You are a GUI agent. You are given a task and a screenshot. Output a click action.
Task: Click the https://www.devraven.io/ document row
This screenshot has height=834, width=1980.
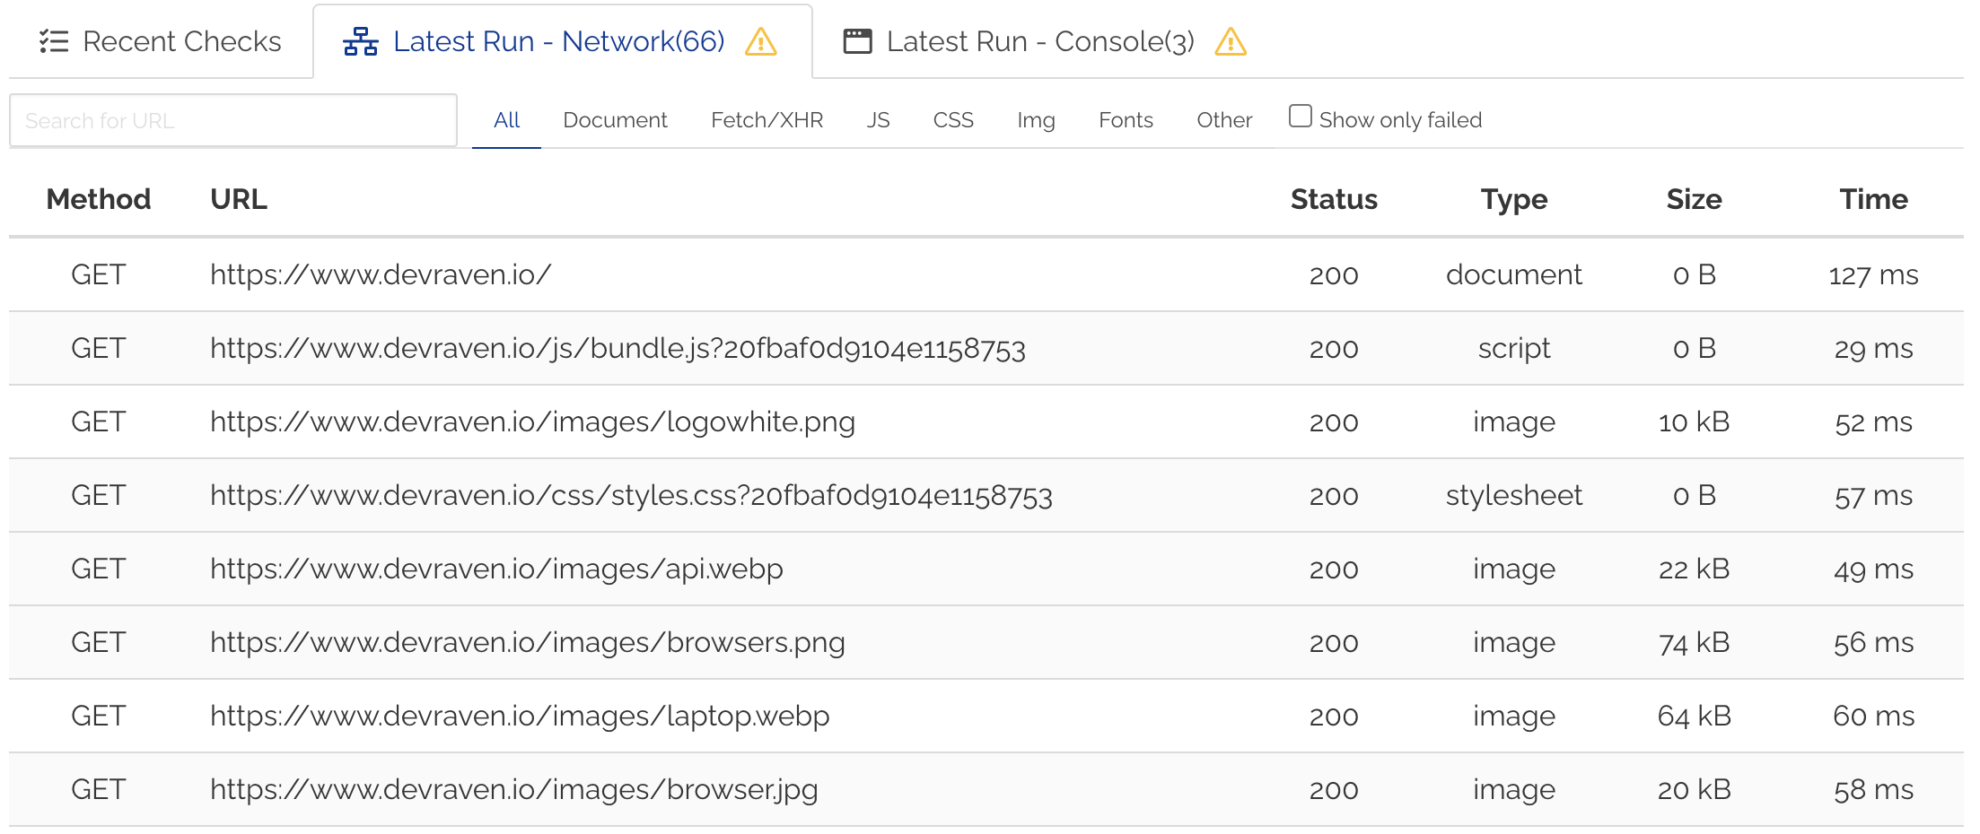[381, 274]
